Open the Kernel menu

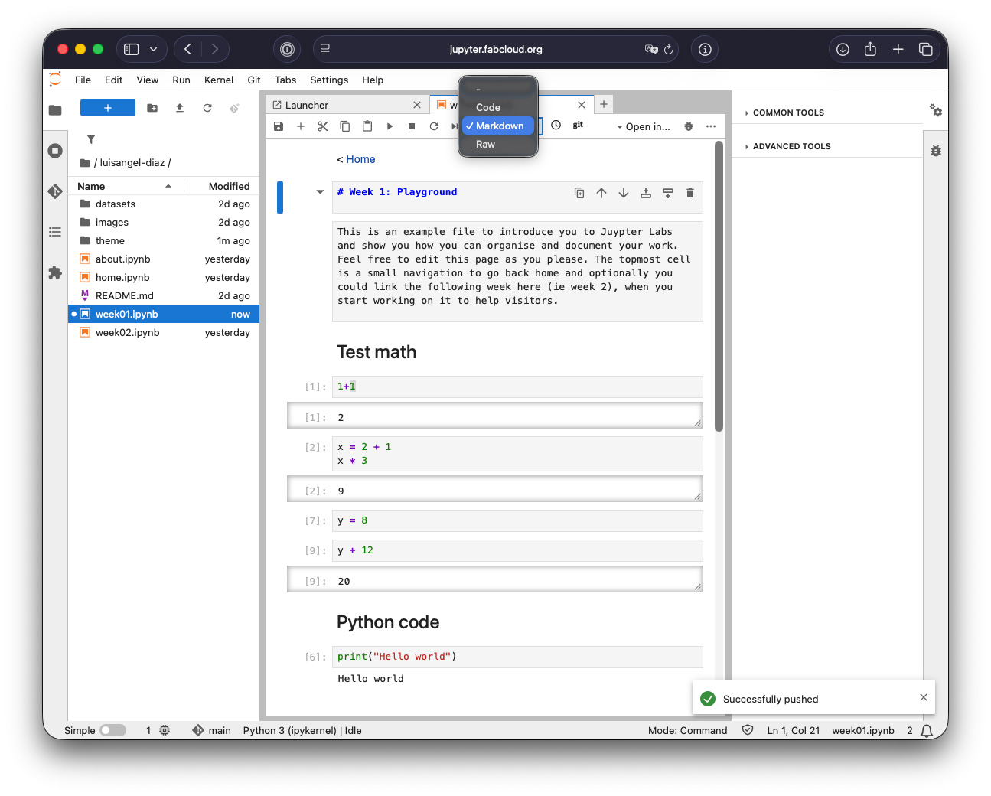pos(219,80)
